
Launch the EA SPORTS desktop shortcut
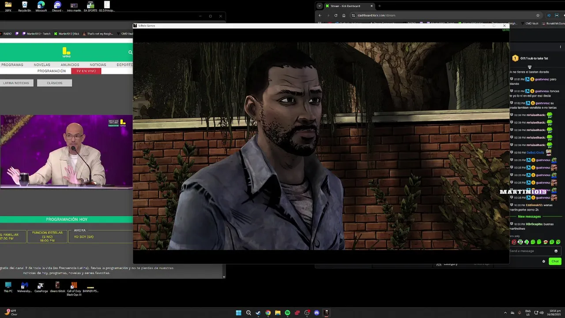(x=90, y=6)
